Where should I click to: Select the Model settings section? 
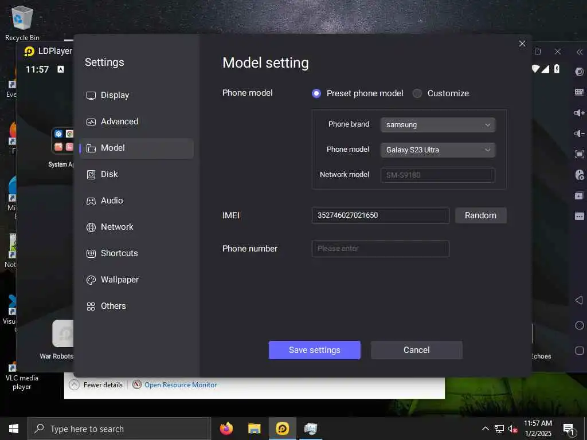(x=136, y=148)
